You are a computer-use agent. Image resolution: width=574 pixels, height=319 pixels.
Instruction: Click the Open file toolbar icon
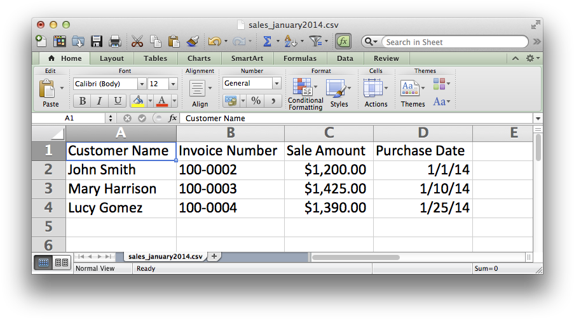78,41
